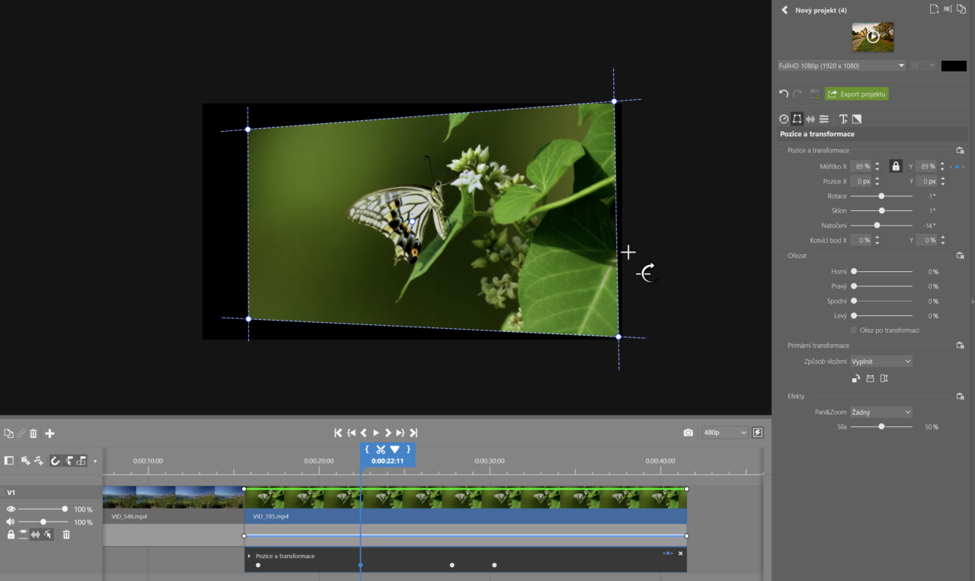This screenshot has width=975, height=581.
Task: Open the transition/gradient tab icon
Action: pos(857,119)
